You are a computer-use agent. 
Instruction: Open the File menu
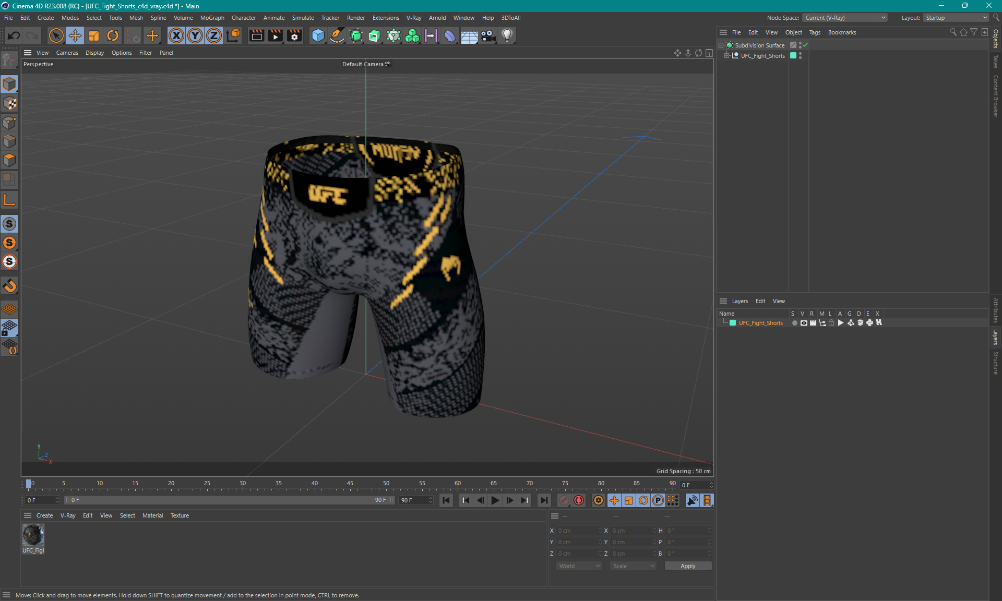(8, 18)
